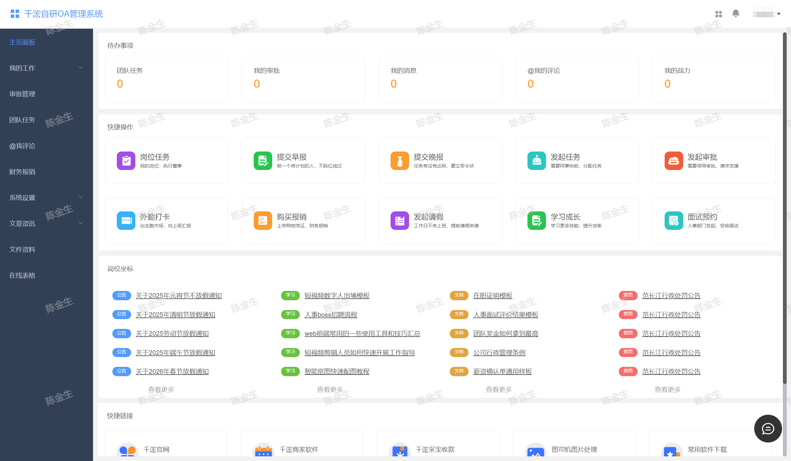Expand the 系统设置 sidebar chevron
This screenshot has width=791, height=461.
tap(81, 197)
